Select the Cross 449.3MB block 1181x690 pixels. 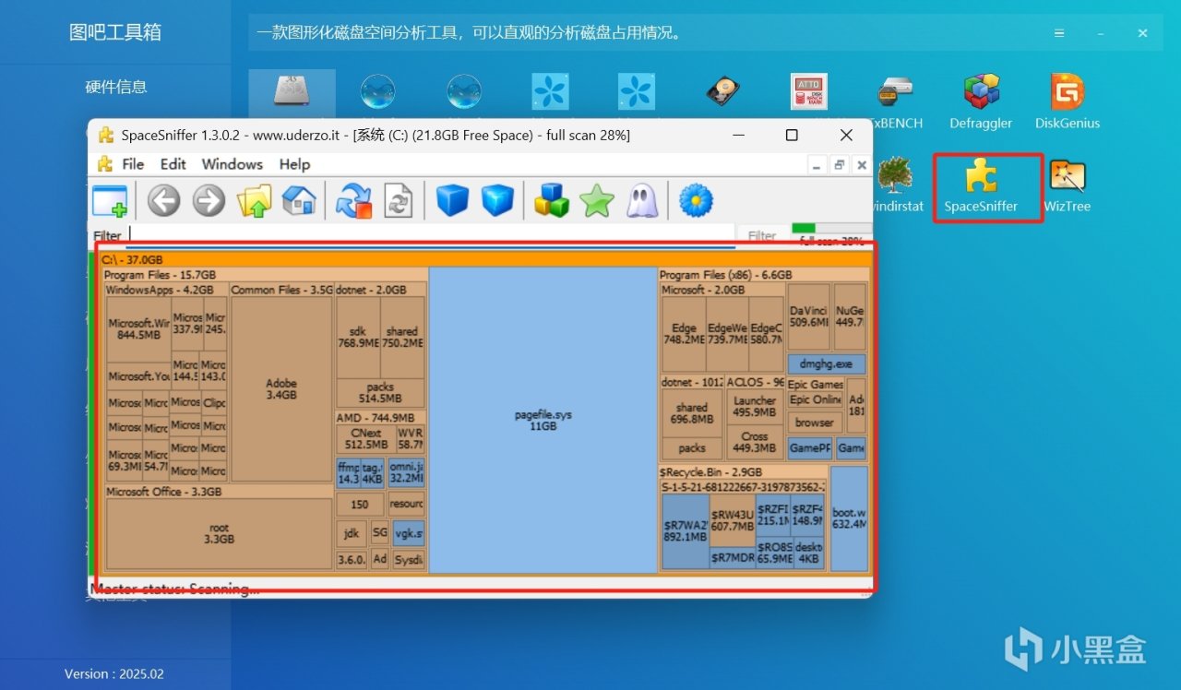tap(754, 442)
